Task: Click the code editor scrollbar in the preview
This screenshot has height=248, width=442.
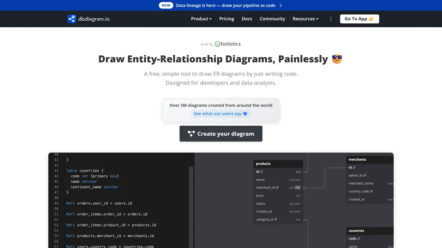Action: click(191, 207)
